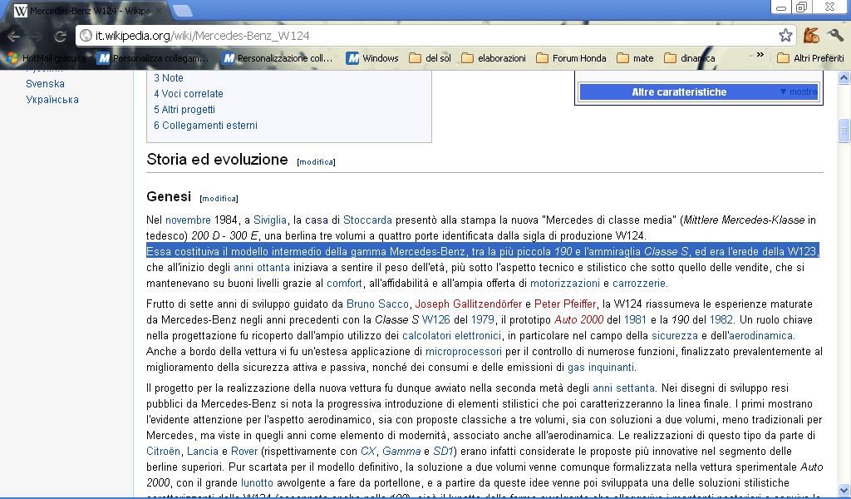Click the scrollbar up arrow
The height and width of the screenshot is (499, 851).
(x=844, y=78)
